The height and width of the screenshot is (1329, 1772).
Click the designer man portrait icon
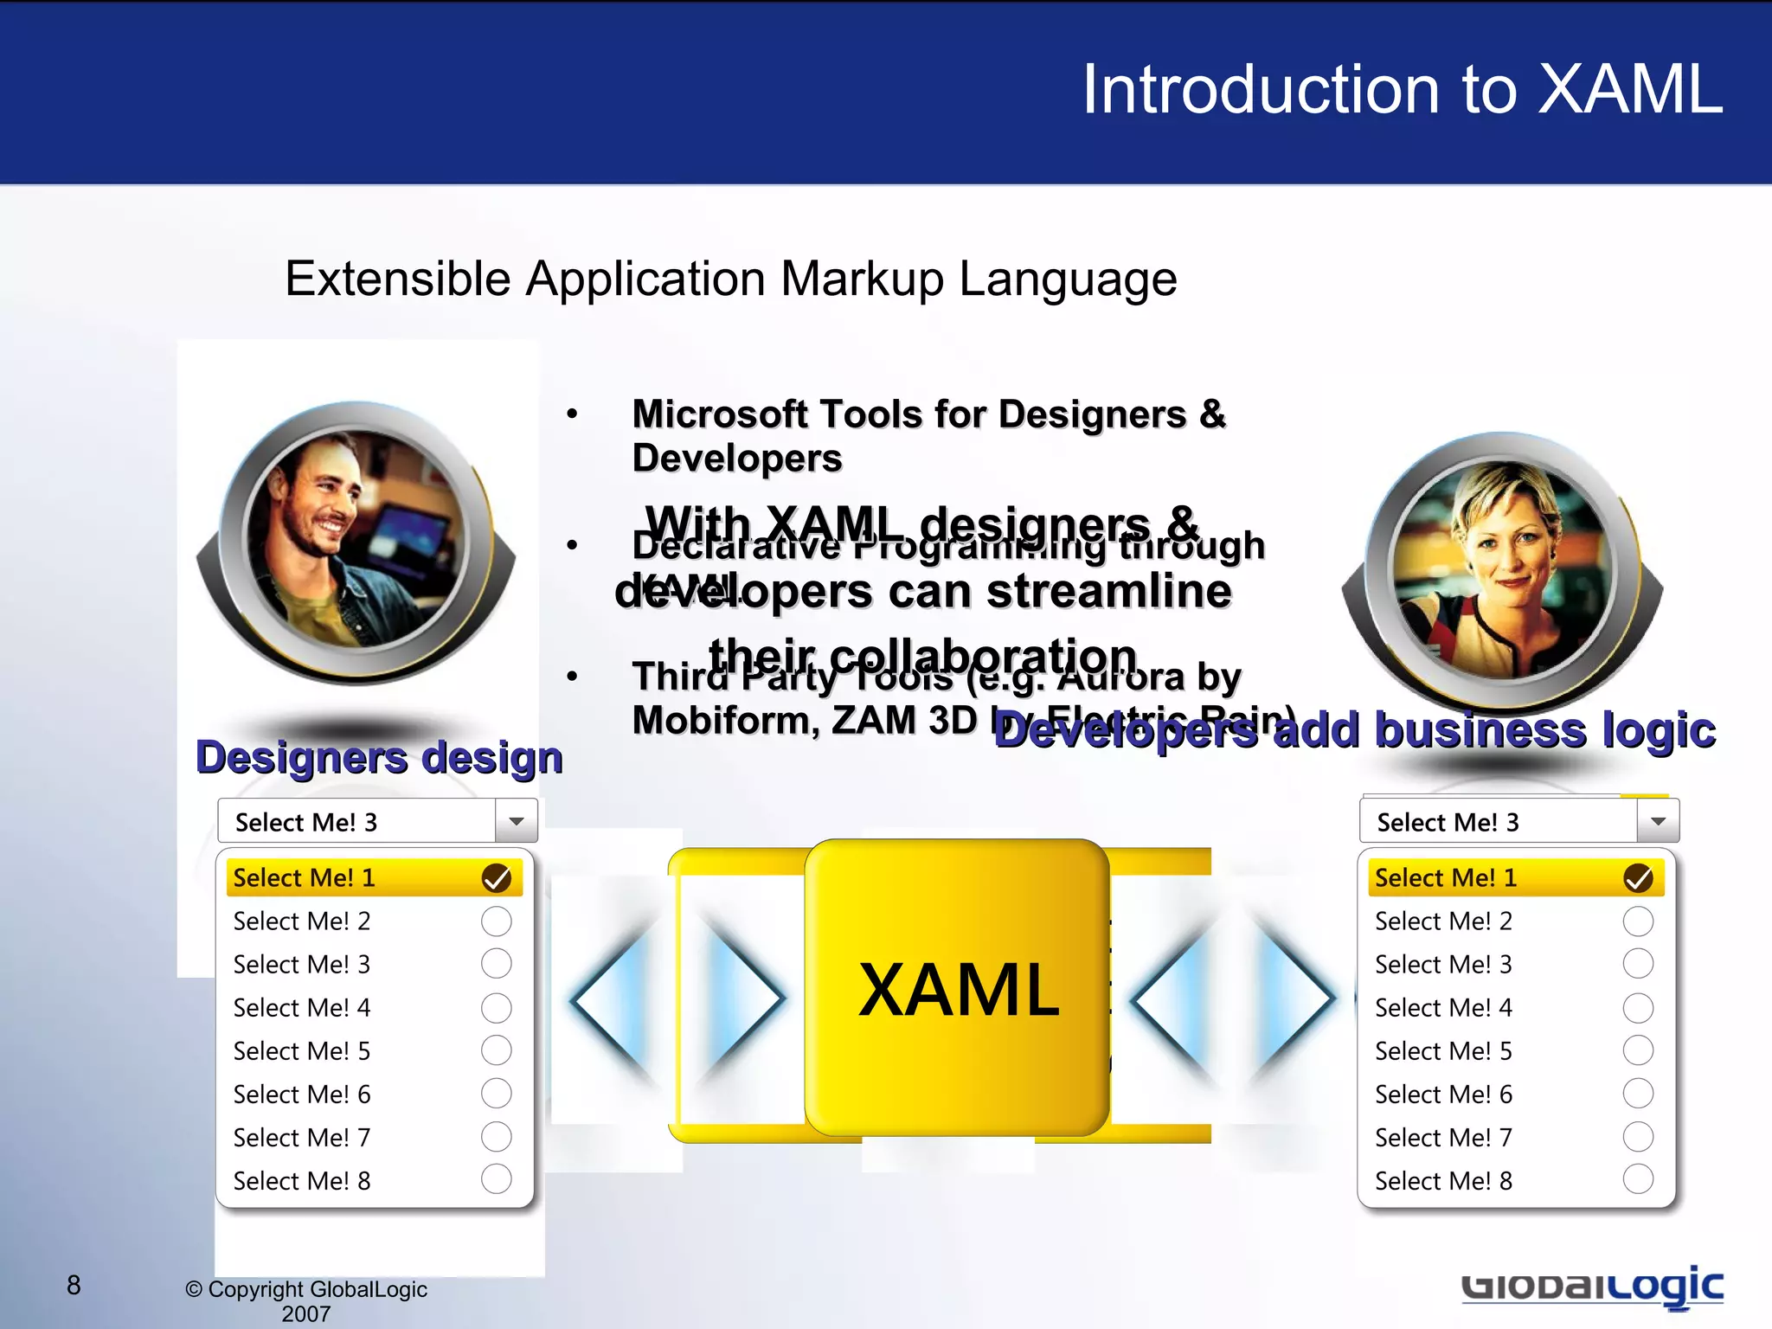(356, 540)
